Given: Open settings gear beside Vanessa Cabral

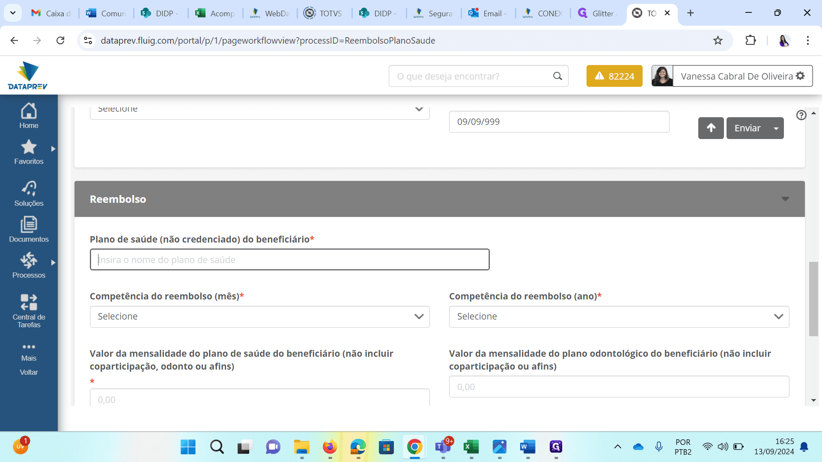Looking at the screenshot, I should click(x=800, y=76).
